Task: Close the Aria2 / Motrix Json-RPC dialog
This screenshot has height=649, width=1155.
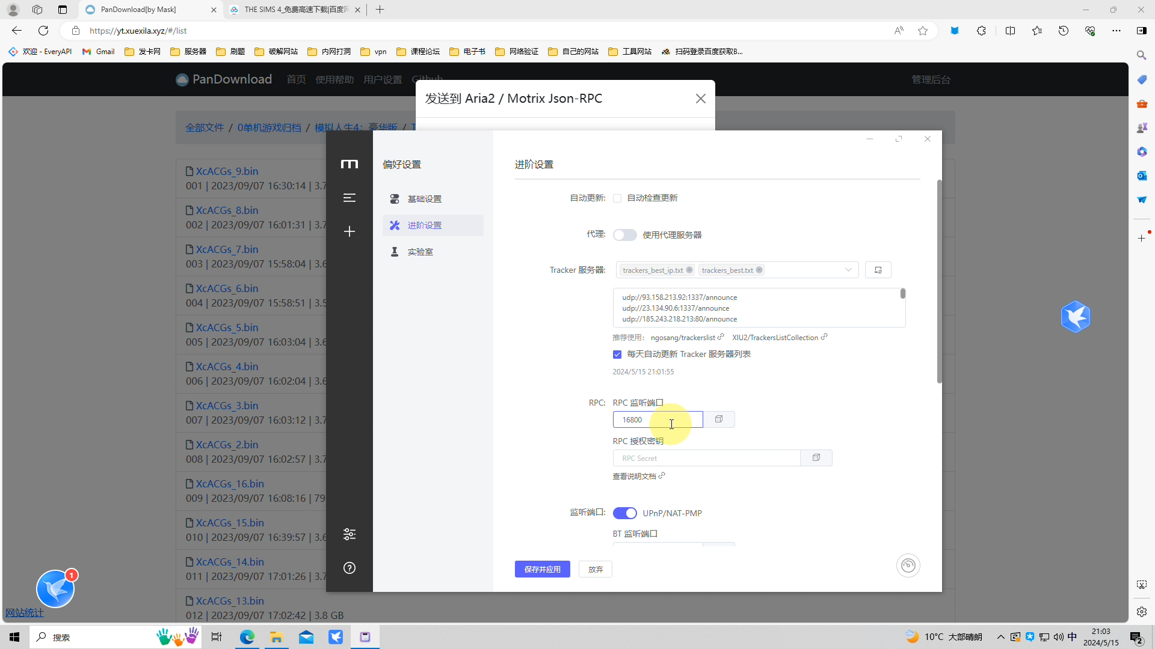Action: click(x=701, y=99)
